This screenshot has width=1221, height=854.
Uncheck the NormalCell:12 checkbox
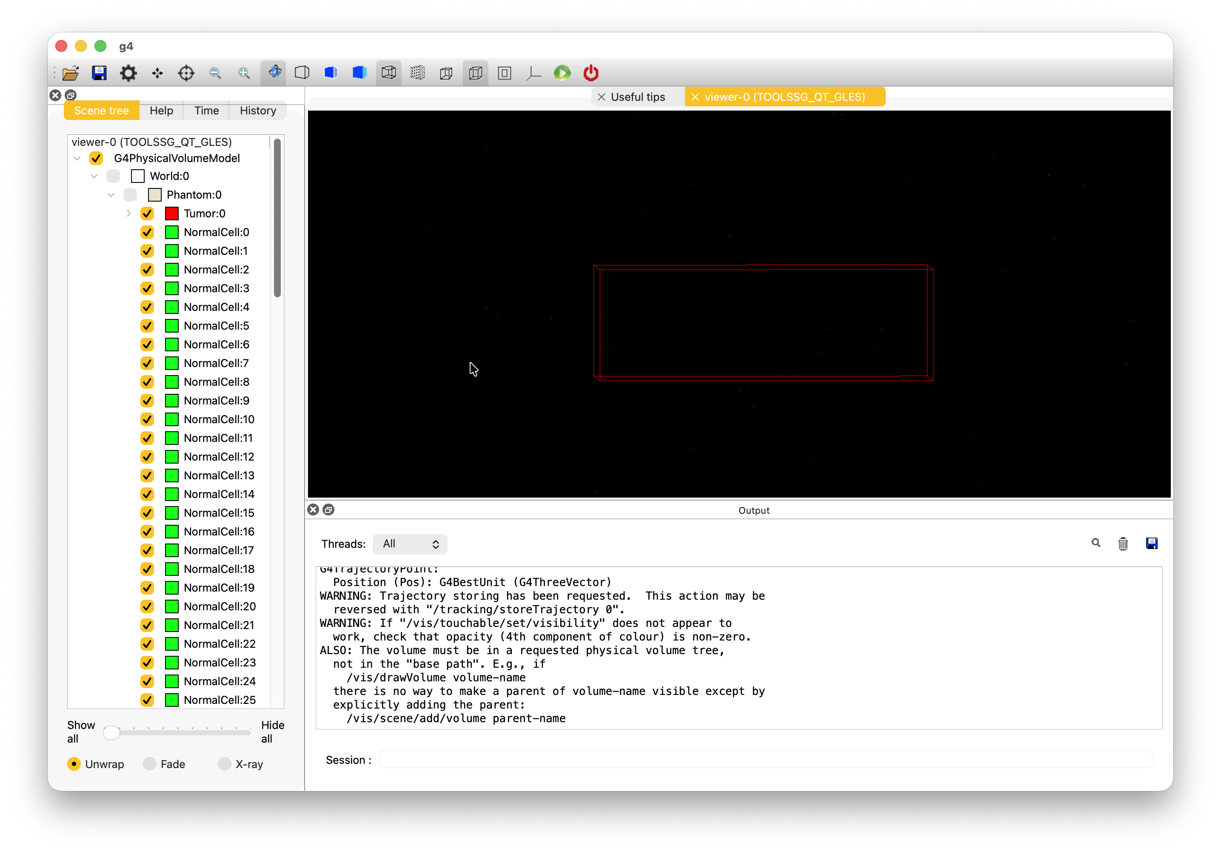tap(147, 457)
